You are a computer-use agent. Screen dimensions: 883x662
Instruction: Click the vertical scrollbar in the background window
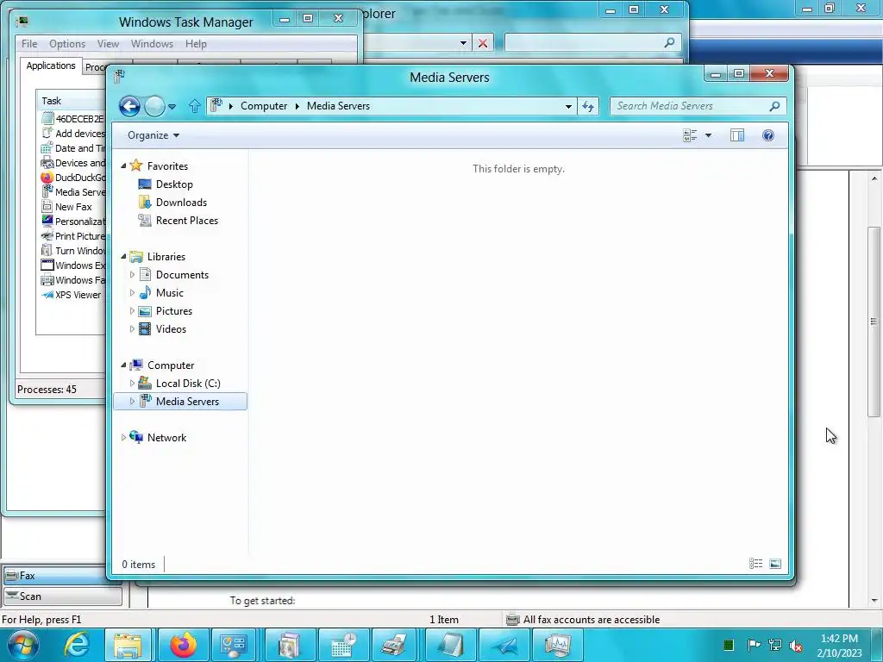point(874,322)
